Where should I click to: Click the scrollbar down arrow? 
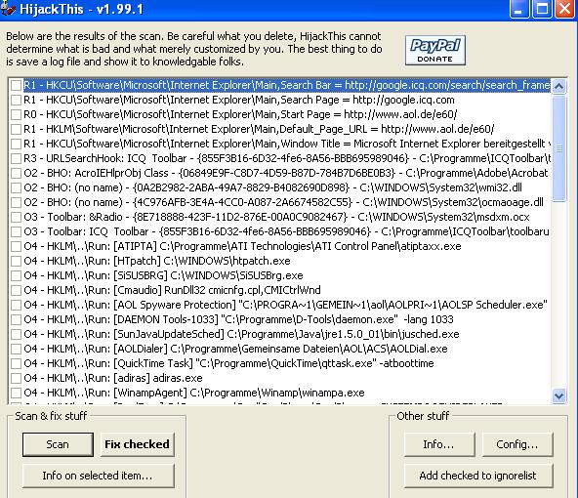pos(558,395)
